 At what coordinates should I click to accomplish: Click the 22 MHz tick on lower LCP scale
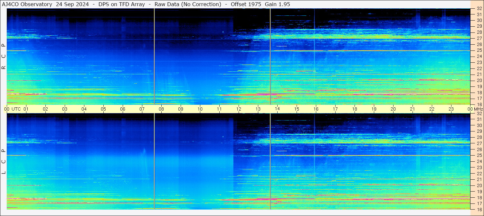(479, 174)
